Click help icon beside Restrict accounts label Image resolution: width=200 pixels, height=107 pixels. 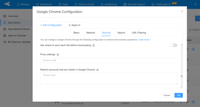point(97,70)
